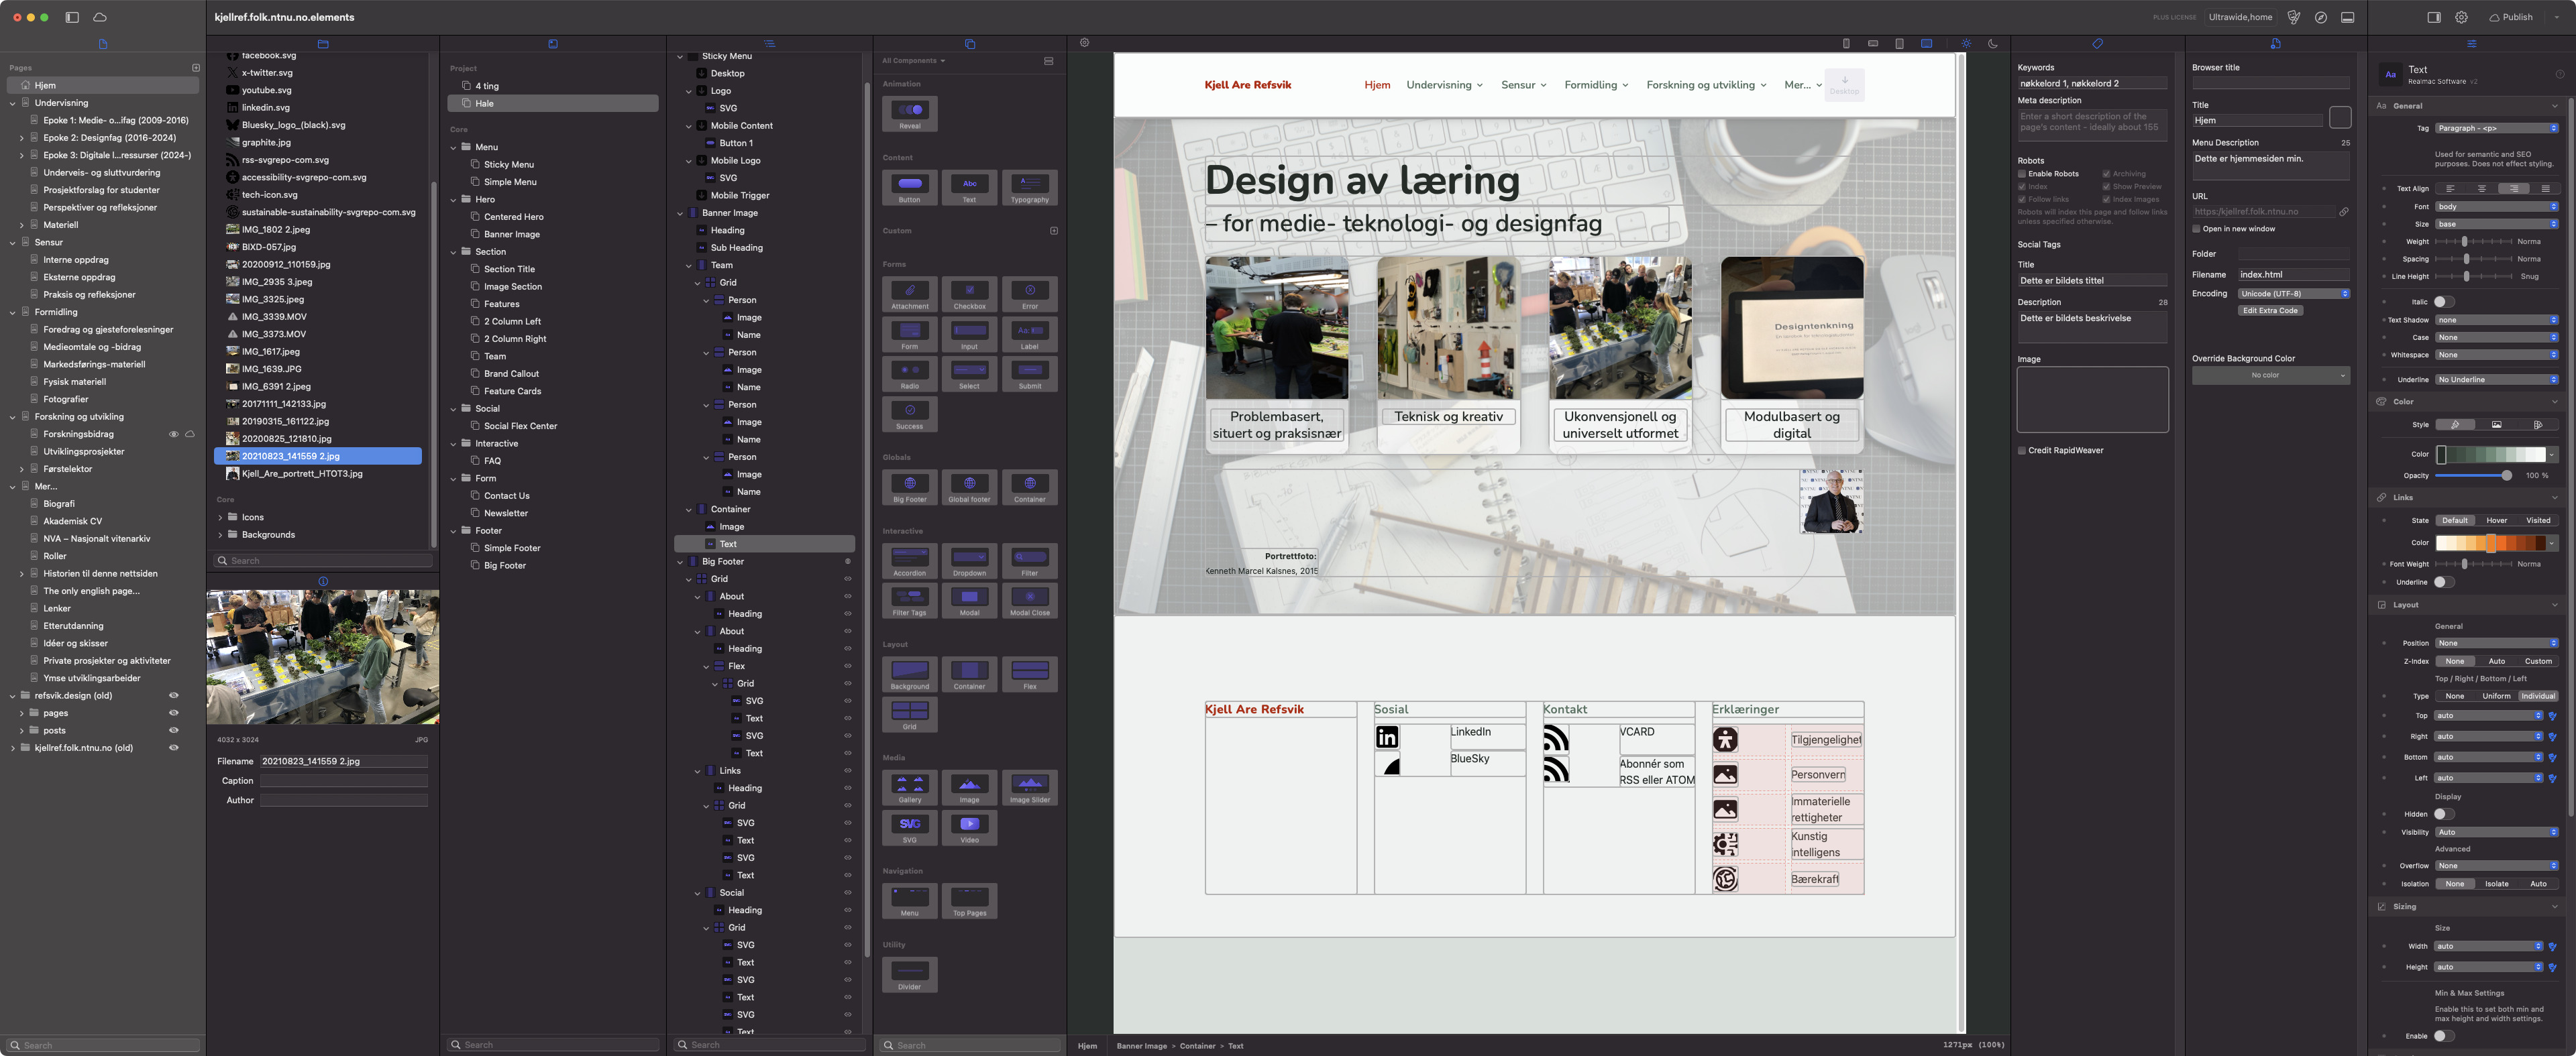Pick the Accordion interactive component

tap(909, 561)
